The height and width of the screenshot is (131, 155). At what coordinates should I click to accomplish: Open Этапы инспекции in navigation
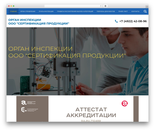click(x=46, y=11)
